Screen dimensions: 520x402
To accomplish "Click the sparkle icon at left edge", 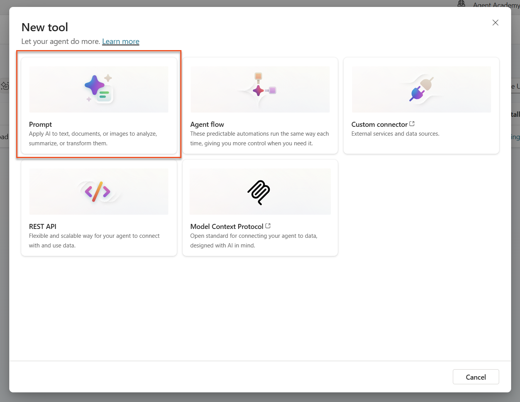I will pos(5,86).
